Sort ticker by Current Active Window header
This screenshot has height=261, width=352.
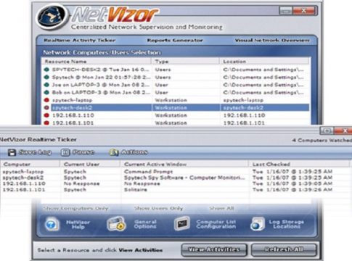[x=184, y=165]
